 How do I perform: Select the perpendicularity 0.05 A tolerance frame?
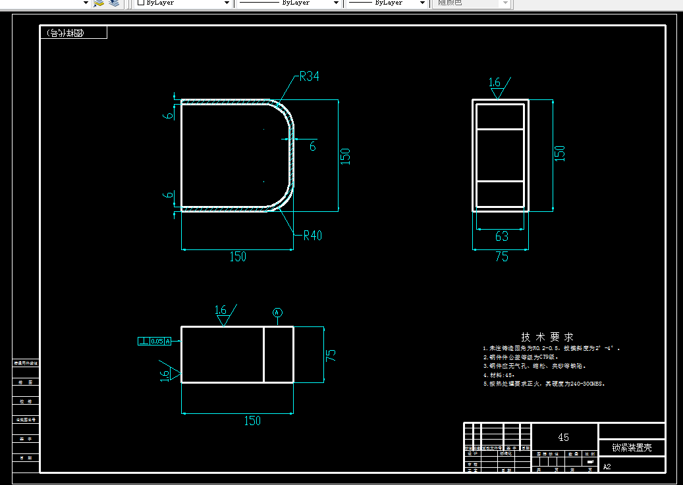(155, 342)
